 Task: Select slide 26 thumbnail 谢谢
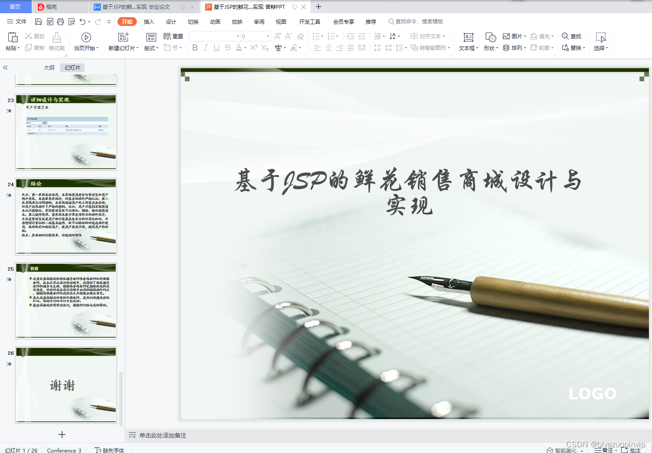[66, 385]
